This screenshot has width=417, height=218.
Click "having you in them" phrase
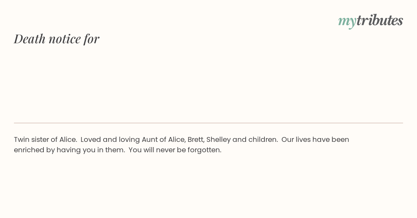coord(91,150)
